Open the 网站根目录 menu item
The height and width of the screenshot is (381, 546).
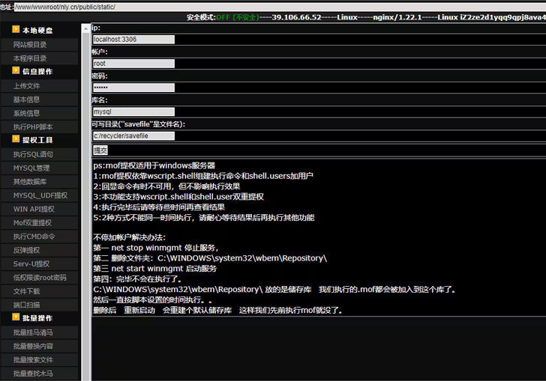pyautogui.click(x=30, y=45)
